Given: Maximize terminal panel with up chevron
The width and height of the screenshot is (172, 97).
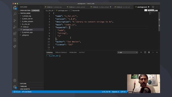Looking at the screenshot, I should (153, 52).
